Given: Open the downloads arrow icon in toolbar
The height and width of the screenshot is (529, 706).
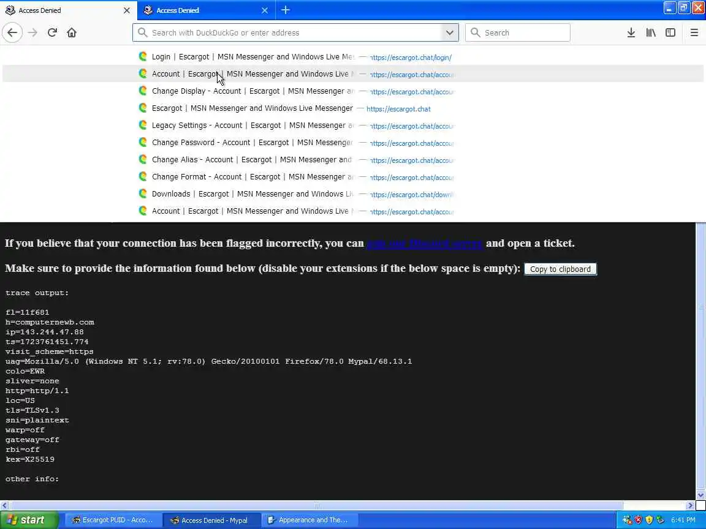Looking at the screenshot, I should point(631,32).
